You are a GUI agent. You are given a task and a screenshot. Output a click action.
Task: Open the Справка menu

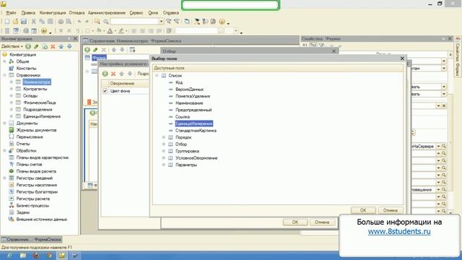(171, 13)
